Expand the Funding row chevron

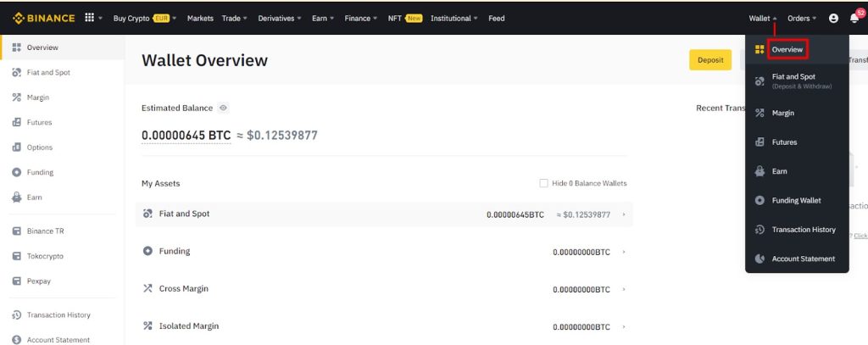point(624,252)
